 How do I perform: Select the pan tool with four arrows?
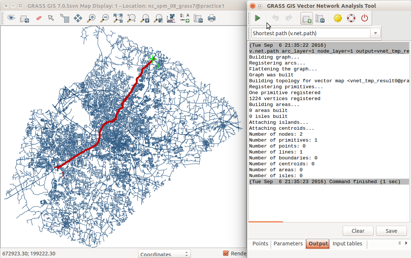pos(78,18)
